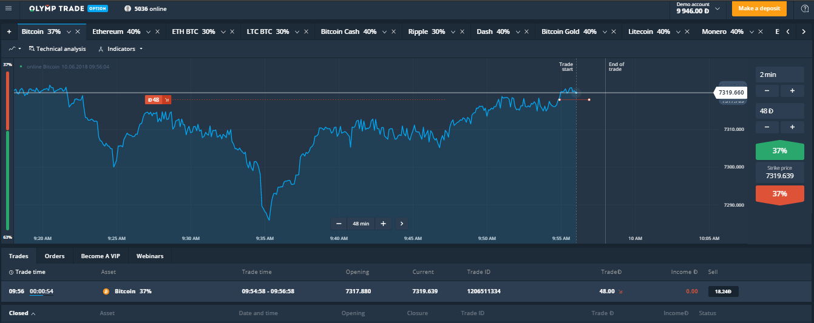Screen dimensions: 814x323
Task: Expand the Demo account dropdown
Action: [717, 8]
